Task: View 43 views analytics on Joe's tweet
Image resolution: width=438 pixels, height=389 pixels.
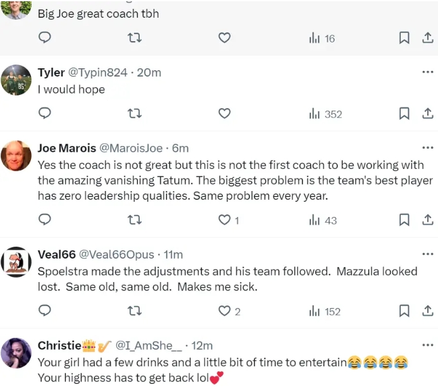Action: [322, 220]
